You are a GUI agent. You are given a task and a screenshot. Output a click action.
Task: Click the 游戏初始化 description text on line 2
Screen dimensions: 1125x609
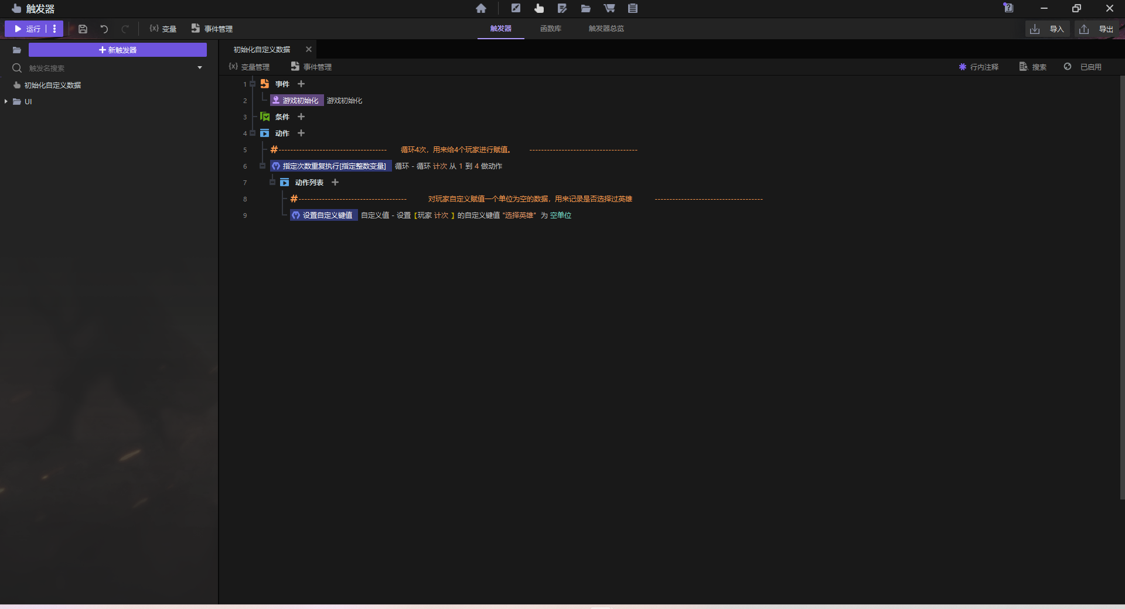(x=345, y=100)
